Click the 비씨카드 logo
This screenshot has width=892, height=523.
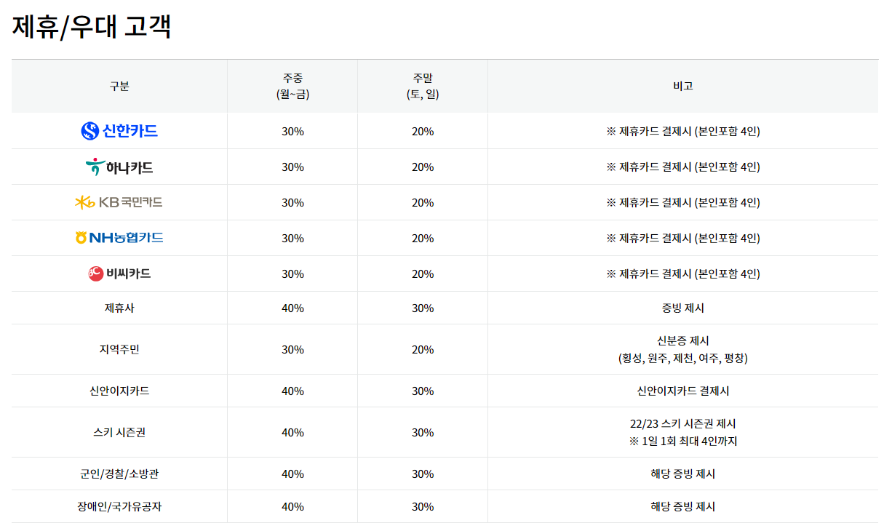click(x=119, y=274)
